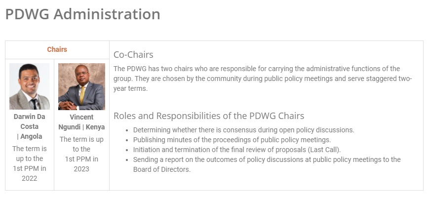Click the Angola country label
Viewport: 427px width, 199px height.
[x=31, y=136]
